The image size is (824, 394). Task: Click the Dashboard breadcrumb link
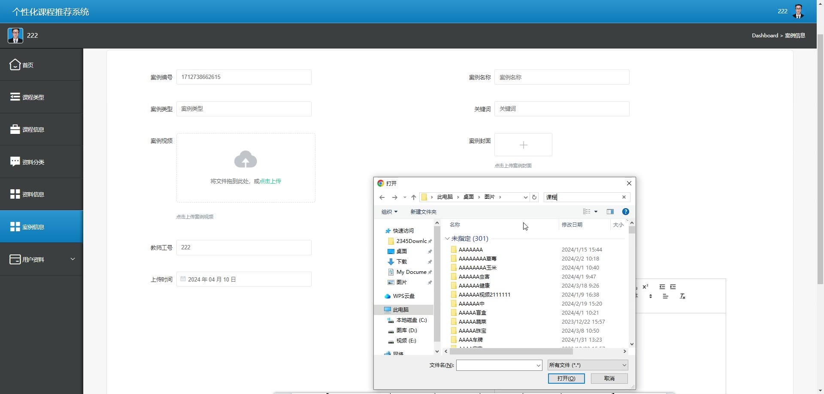[x=765, y=36]
